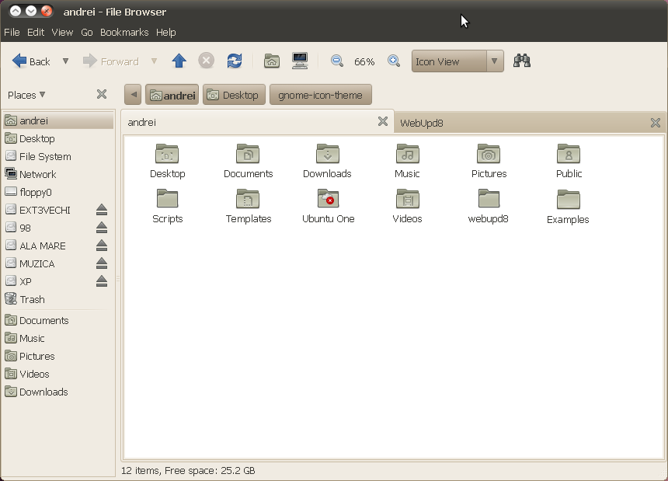The height and width of the screenshot is (481, 668).
Task: Select Desktop in Places sidebar
Action: [x=58, y=138]
